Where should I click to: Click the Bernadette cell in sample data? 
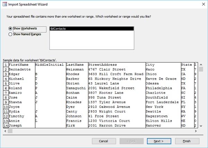[20, 70]
